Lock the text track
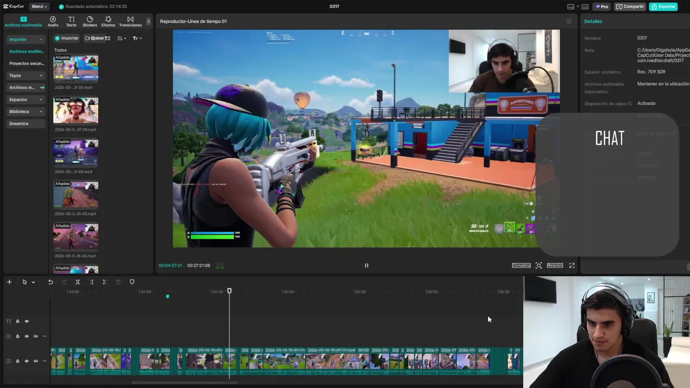 (x=17, y=321)
